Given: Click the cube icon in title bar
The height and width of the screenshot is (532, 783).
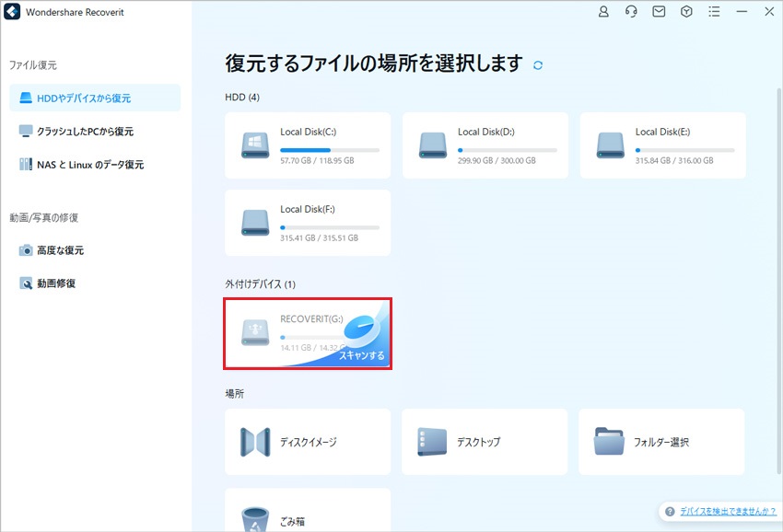Looking at the screenshot, I should 686,11.
